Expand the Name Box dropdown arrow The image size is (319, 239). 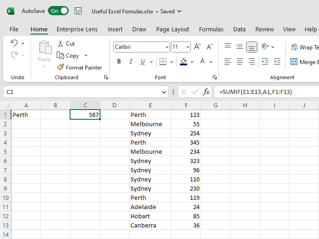(165, 92)
